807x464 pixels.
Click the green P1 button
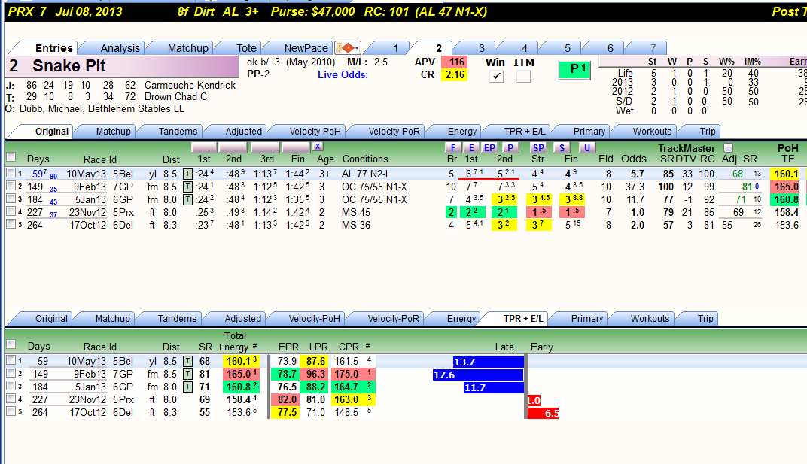[574, 70]
